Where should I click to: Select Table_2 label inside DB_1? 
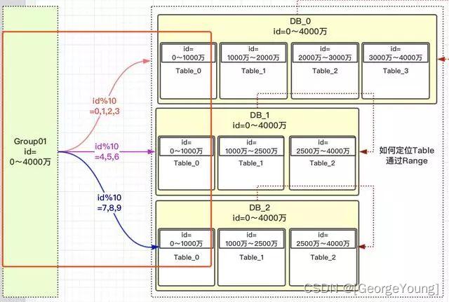[322, 163]
